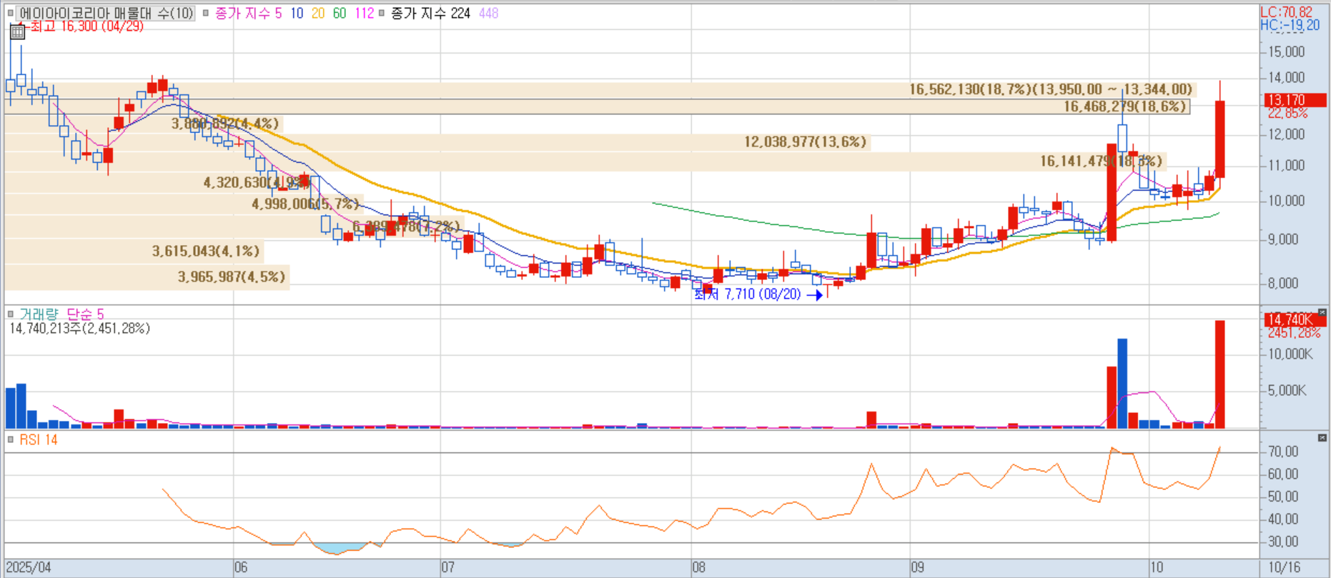Click the LC:70,82 readout
This screenshot has width=1331, height=578.
click(x=1287, y=12)
